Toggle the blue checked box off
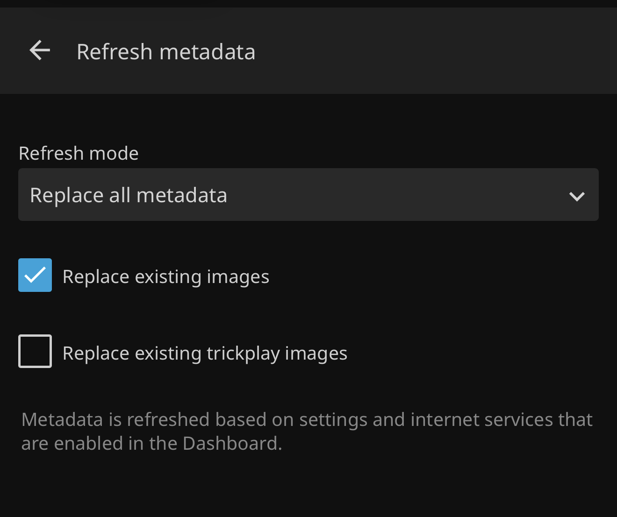 click(x=35, y=275)
